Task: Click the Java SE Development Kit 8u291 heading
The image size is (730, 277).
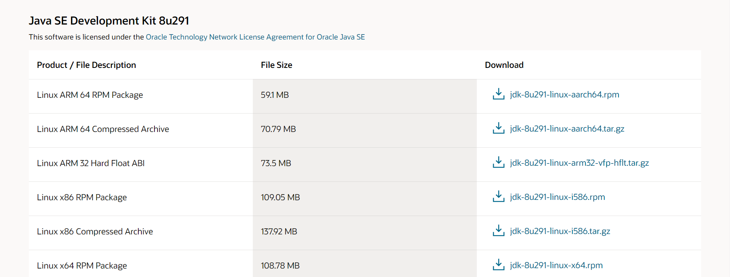Action: tap(109, 21)
